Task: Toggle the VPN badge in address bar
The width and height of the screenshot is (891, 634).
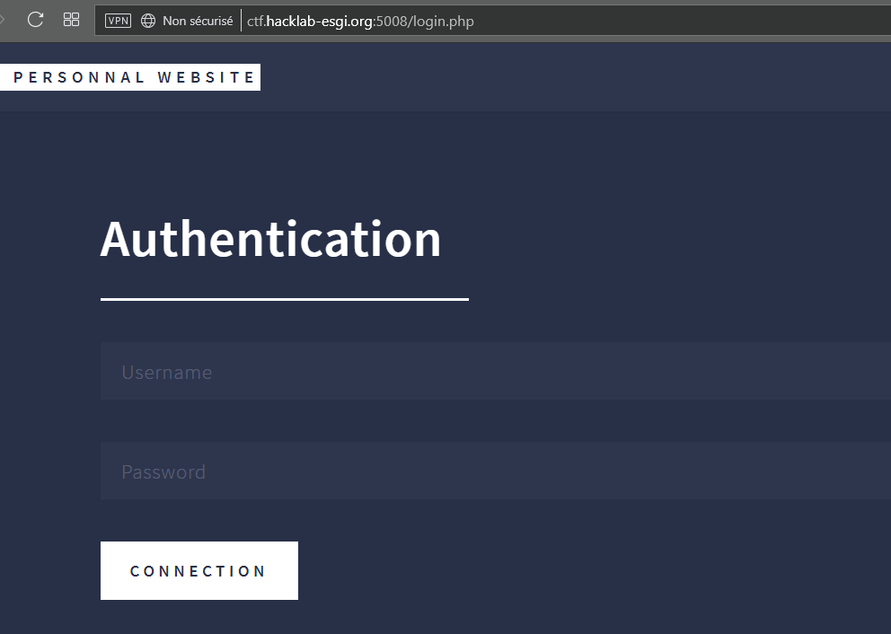Action: pos(118,21)
